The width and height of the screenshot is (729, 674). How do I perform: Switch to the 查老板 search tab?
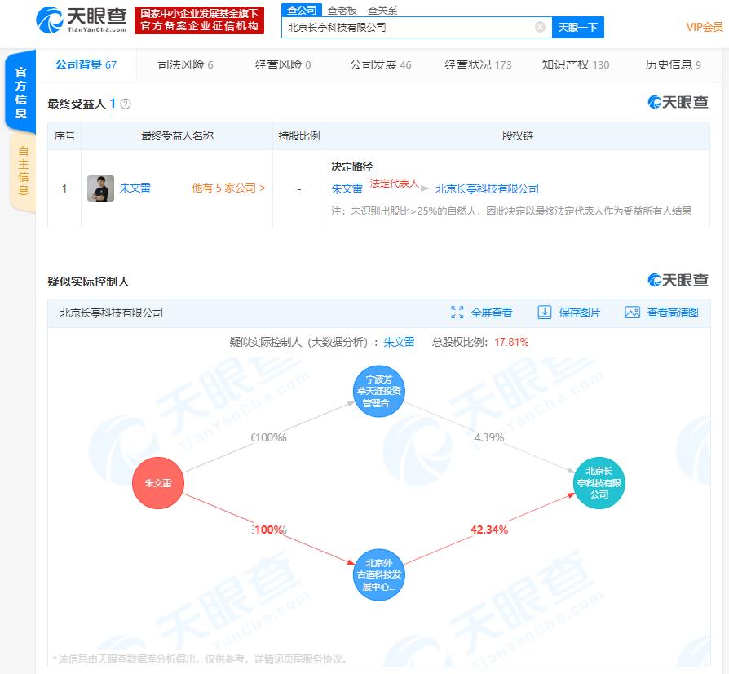click(x=342, y=11)
